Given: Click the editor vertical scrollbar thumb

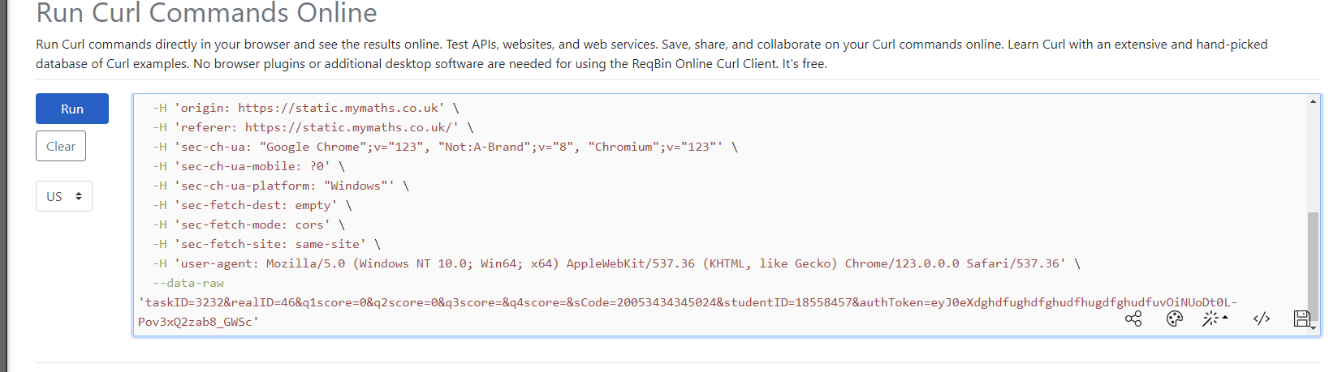Looking at the screenshot, I should pos(1313,267).
